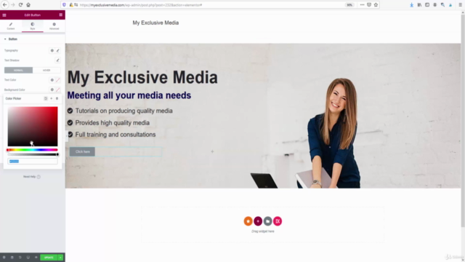The width and height of the screenshot is (465, 262).
Task: Click the site tracking protection shield icon
Action: 65,5
